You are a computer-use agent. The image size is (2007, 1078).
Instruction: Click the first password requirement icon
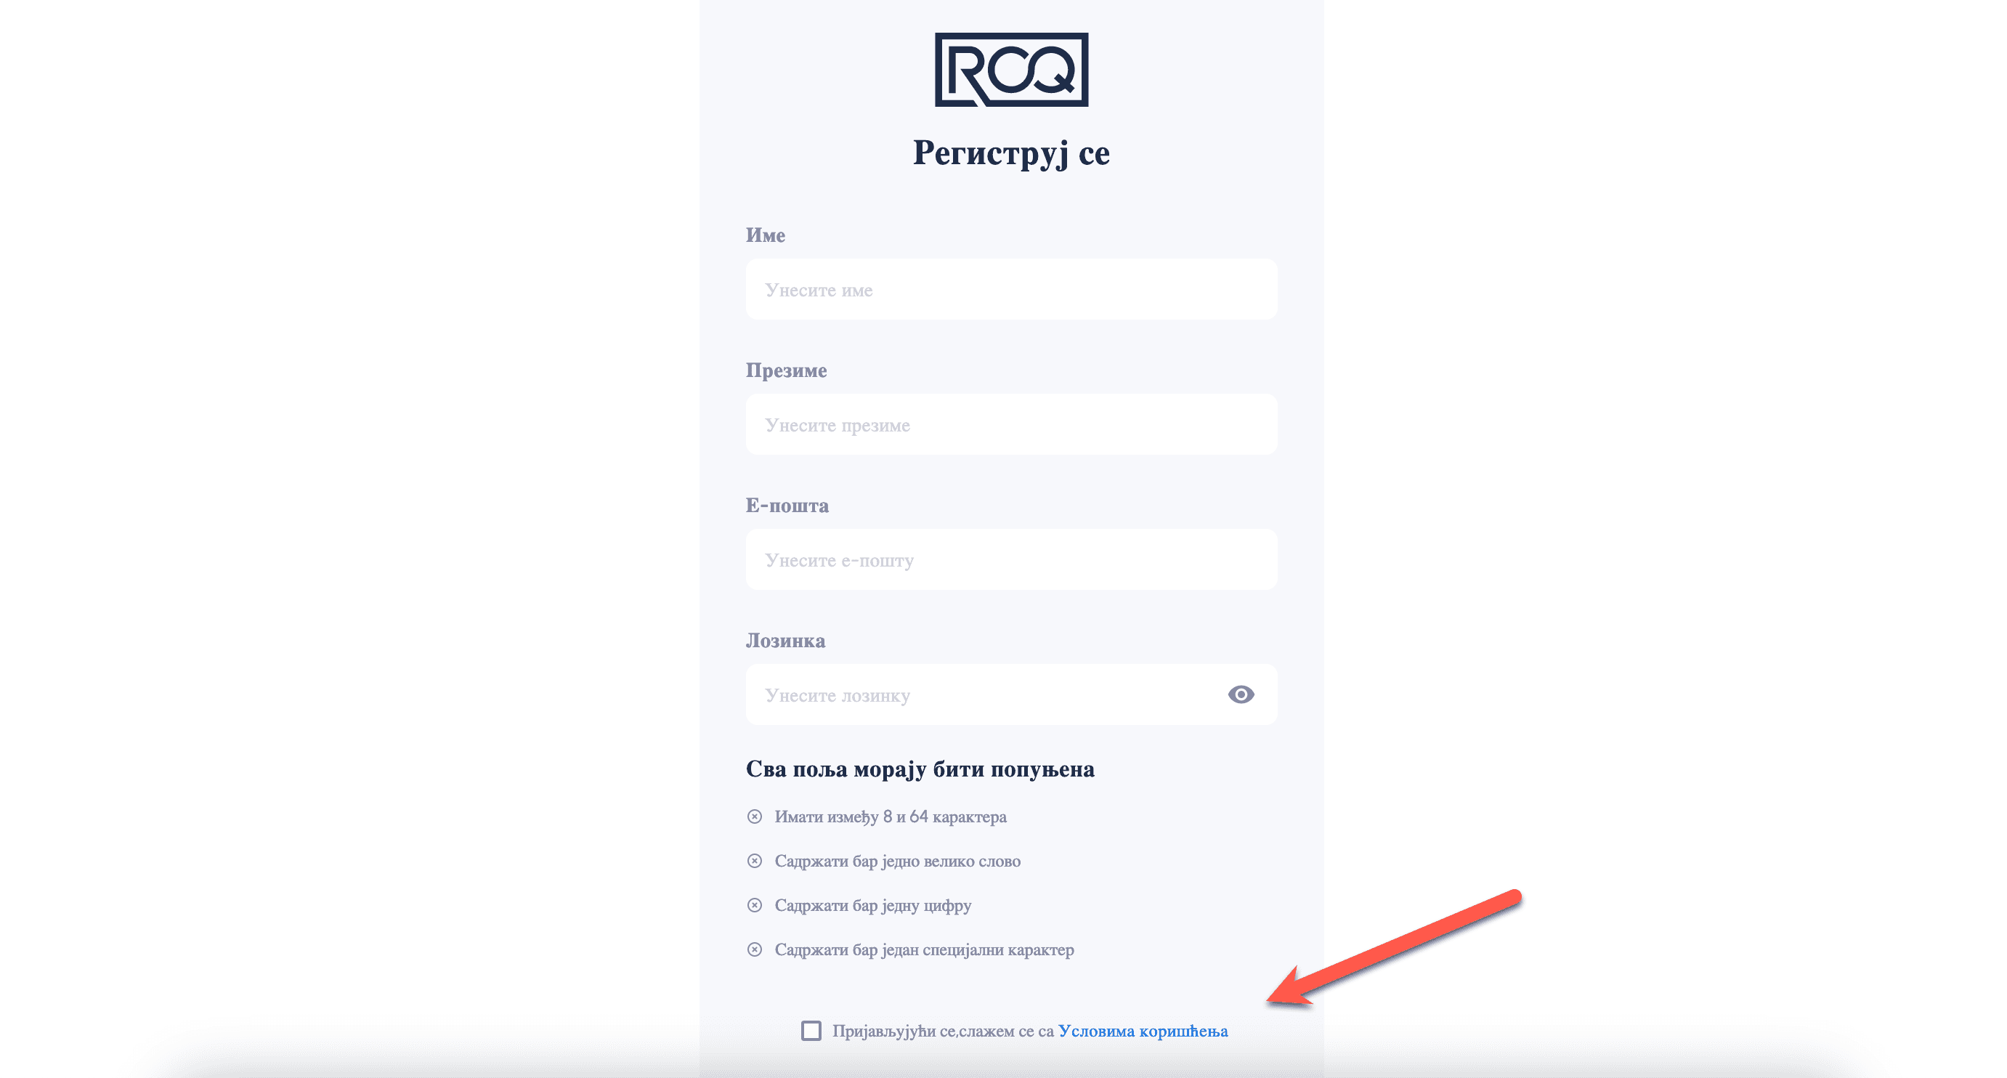(x=753, y=816)
